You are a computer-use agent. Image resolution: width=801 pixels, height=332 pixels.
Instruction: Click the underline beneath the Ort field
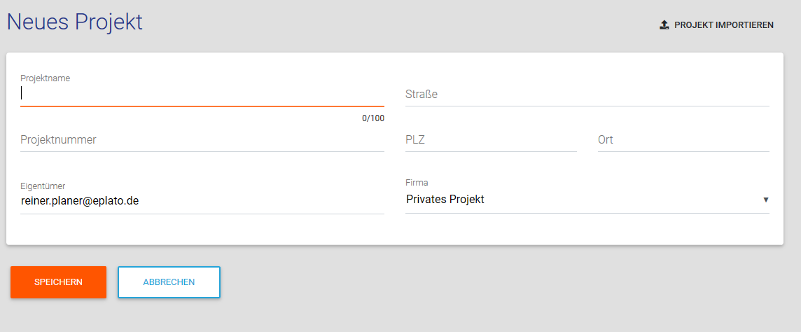[683, 151]
